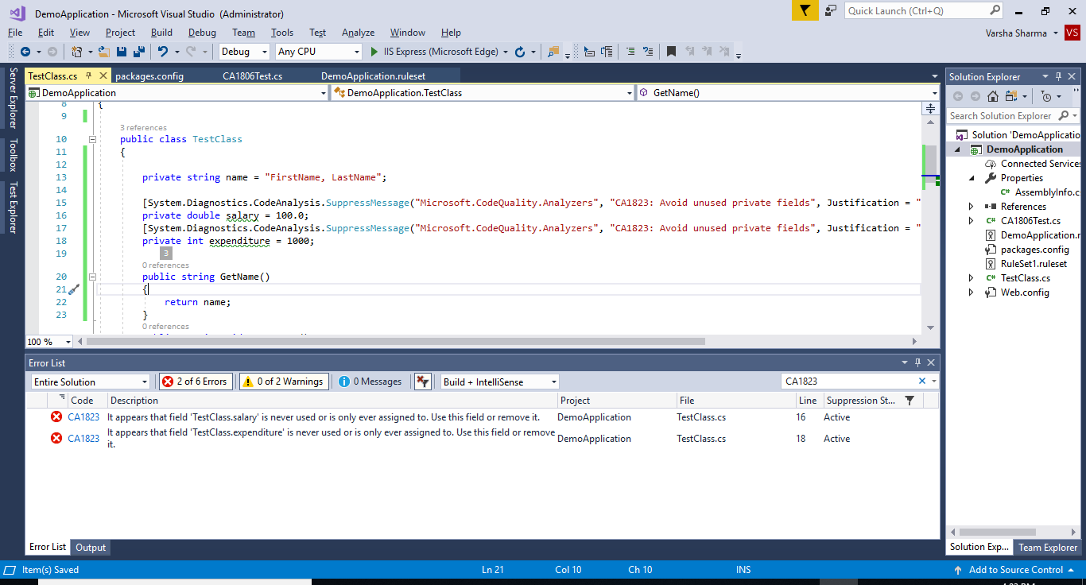Toggle the '0 of 2 Warnings' filter
This screenshot has height=585, width=1086.
(x=283, y=381)
